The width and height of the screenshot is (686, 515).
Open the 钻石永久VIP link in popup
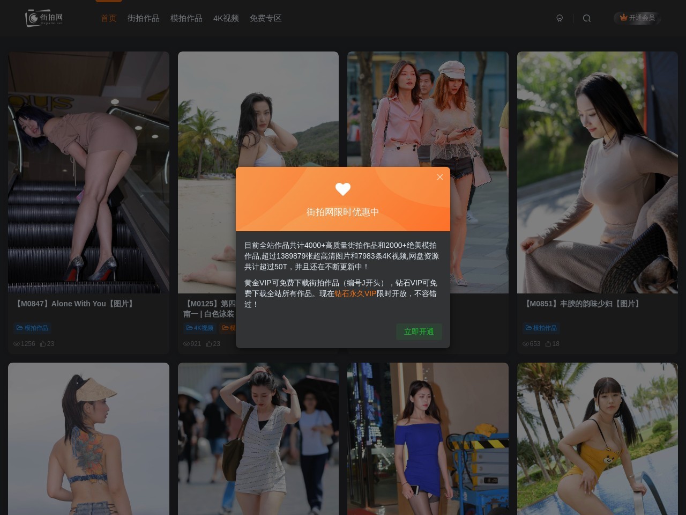pos(355,293)
